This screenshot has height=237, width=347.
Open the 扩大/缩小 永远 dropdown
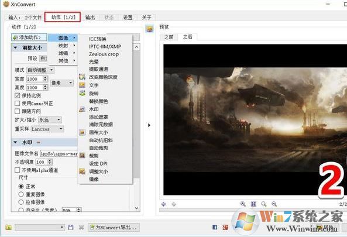[x=50, y=120]
